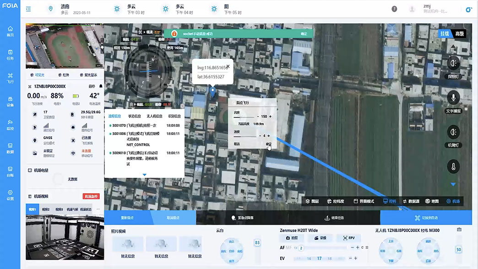
Task: Click the 文字播报 microphone icon
Action: (453, 97)
